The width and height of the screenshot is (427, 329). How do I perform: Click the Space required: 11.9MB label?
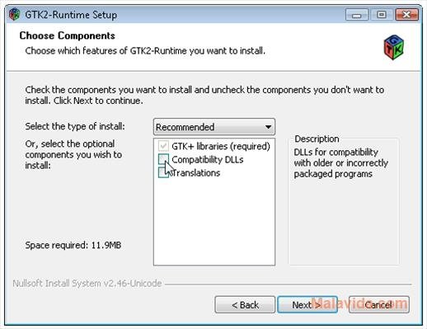pos(73,245)
